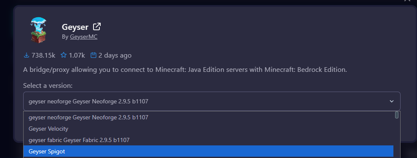The height and width of the screenshot is (158, 417).
Task: Click the calendar updated-date icon
Action: click(94, 55)
